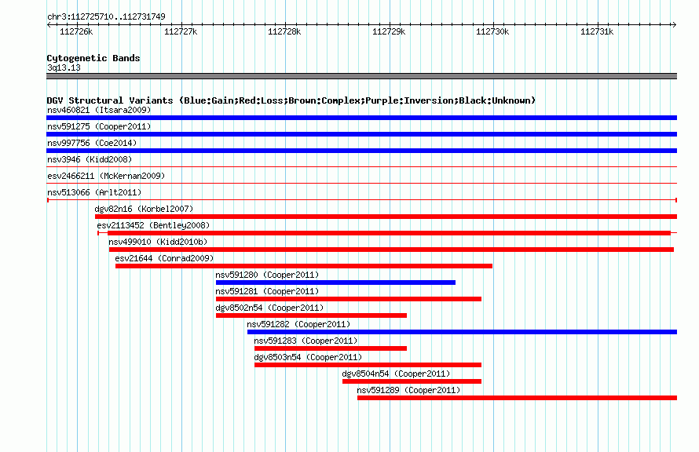Viewport: 699px width, 452px height.
Task: Select the red dgv8503n54 loss bar
Action: [x=368, y=365]
